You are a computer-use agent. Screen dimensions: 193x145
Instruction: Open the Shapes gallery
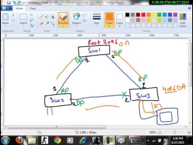tap(76, 20)
